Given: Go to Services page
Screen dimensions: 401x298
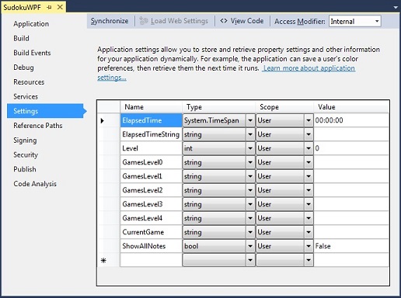Looking at the screenshot, I should pyautogui.click(x=26, y=96).
